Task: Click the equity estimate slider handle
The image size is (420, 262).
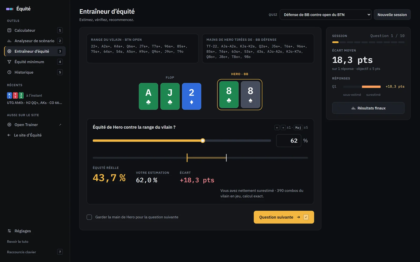Action: coord(203,141)
